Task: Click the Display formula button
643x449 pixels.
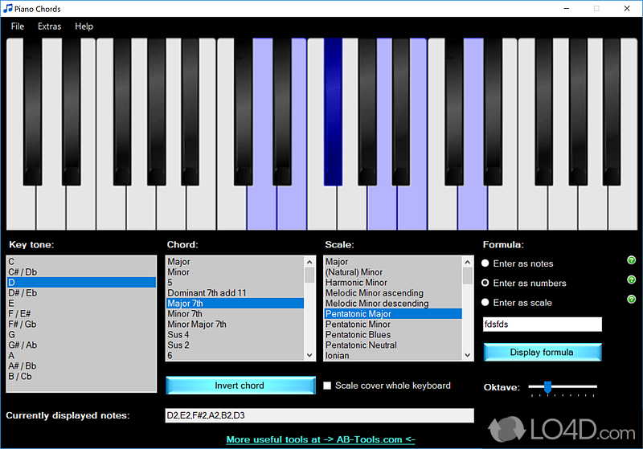Action: point(542,352)
